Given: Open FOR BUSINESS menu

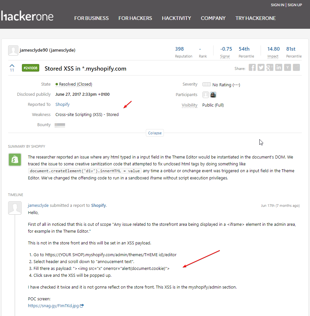Looking at the screenshot, I should [x=91, y=18].
